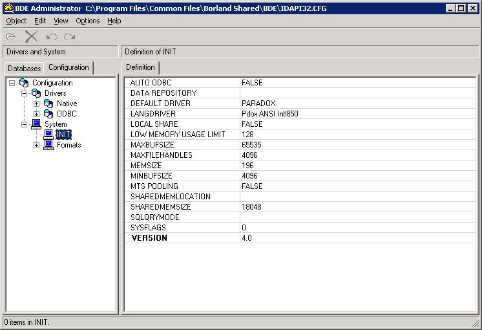Click the Native drivers icon in tree
Image resolution: width=482 pixels, height=330 pixels.
pyautogui.click(x=48, y=104)
